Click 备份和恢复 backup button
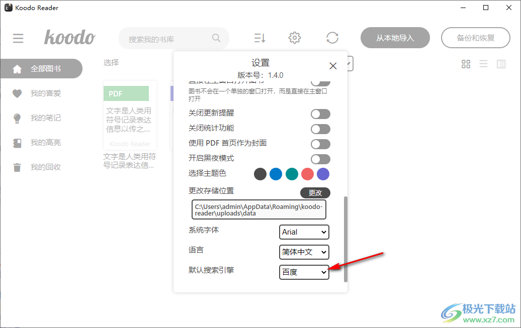 pos(475,38)
